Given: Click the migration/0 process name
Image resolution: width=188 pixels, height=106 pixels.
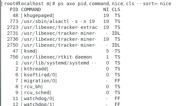Looking at the screenshot, I should 39,81.
